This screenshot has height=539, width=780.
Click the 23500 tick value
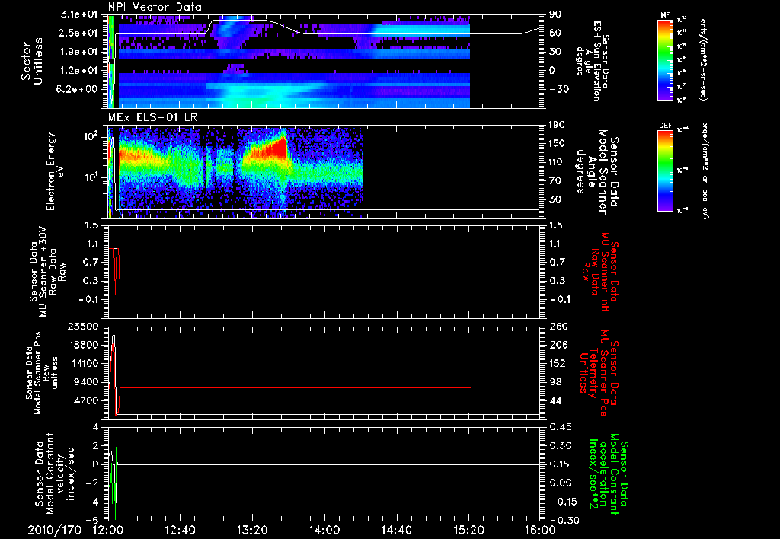coord(84,326)
